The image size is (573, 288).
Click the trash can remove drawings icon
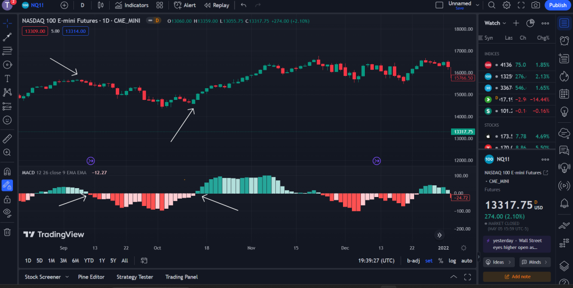[7, 232]
